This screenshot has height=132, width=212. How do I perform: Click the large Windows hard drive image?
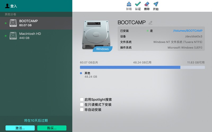coord(96,35)
